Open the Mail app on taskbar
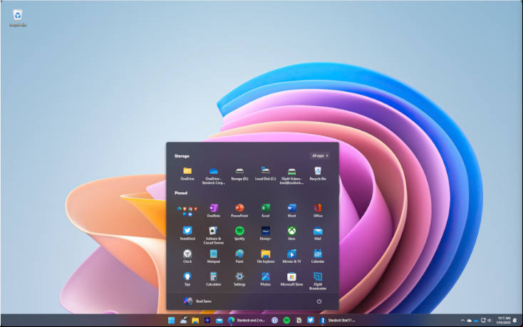The width and height of the screenshot is (523, 327). pyautogui.click(x=219, y=321)
